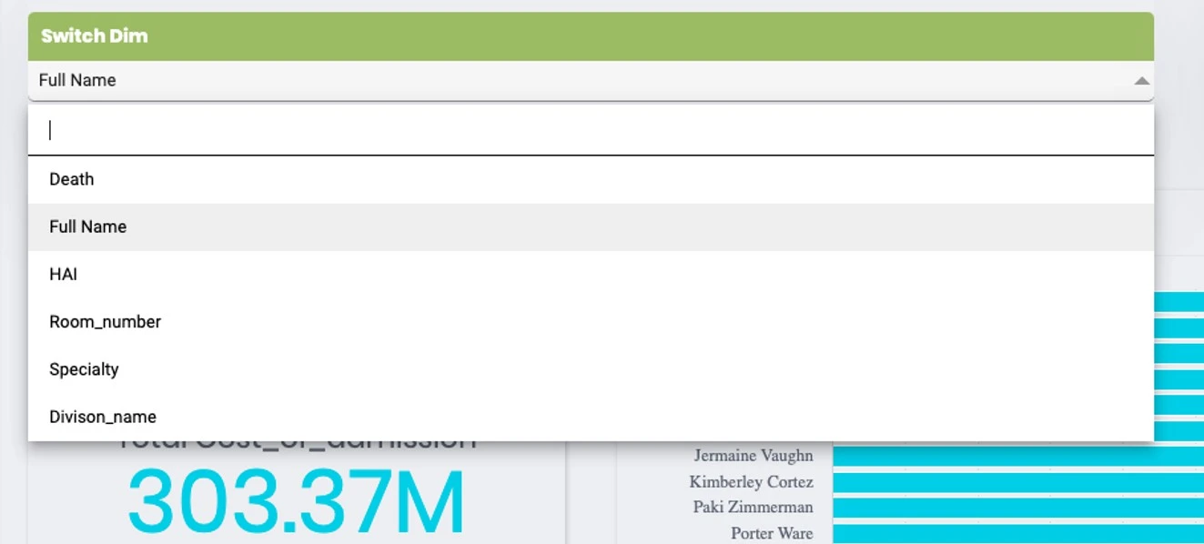Switch dimension to Specialty
1204x544 pixels.
85,369
